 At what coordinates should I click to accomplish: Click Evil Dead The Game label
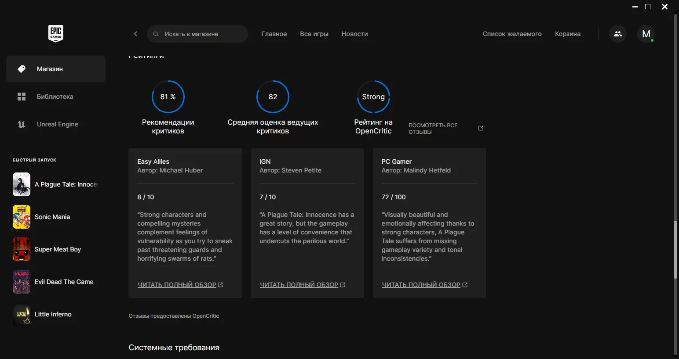coord(64,282)
